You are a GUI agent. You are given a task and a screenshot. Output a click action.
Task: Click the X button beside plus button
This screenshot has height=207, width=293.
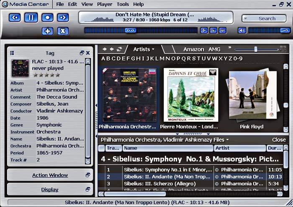click(62, 31)
